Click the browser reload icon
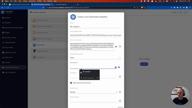The height and width of the screenshot is (108, 192). (x=8, y=7)
